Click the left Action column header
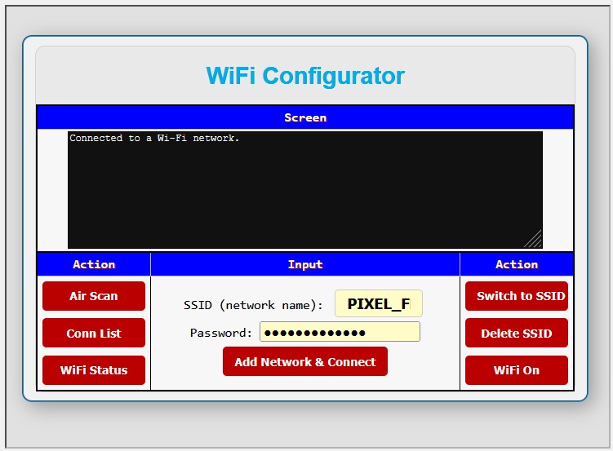 [x=94, y=264]
